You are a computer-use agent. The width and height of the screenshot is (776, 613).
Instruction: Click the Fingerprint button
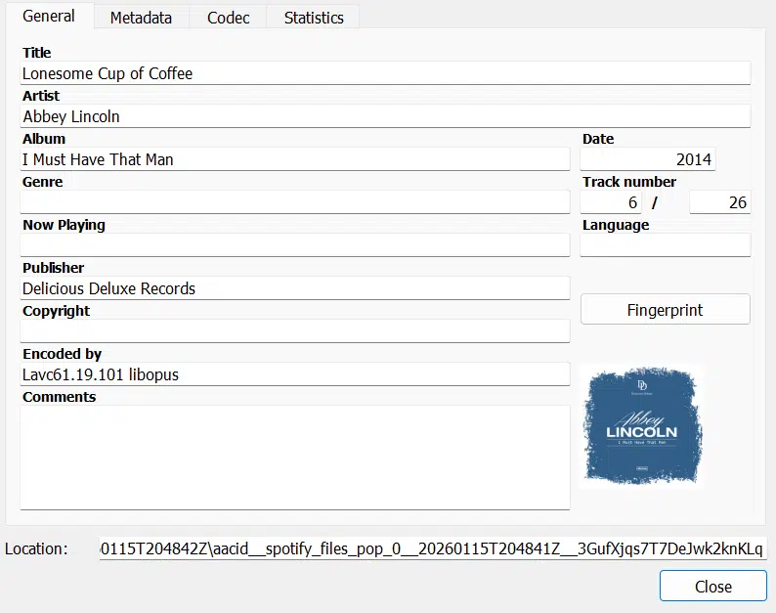pos(665,310)
